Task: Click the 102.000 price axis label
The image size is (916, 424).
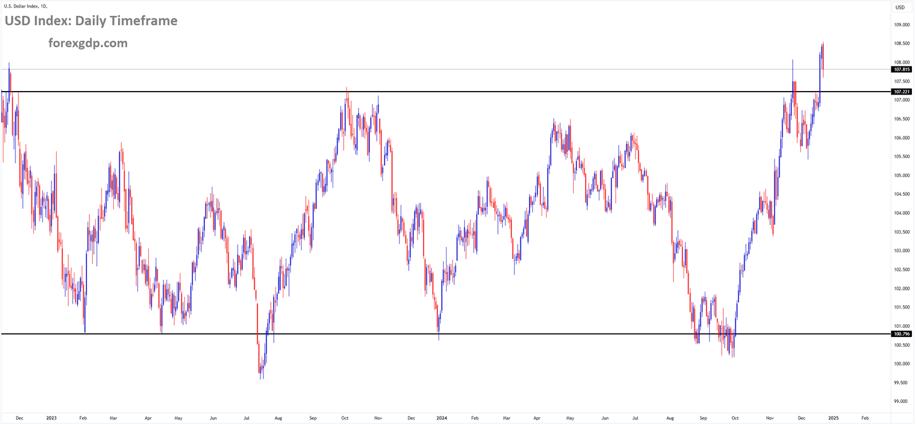Action: (902, 289)
